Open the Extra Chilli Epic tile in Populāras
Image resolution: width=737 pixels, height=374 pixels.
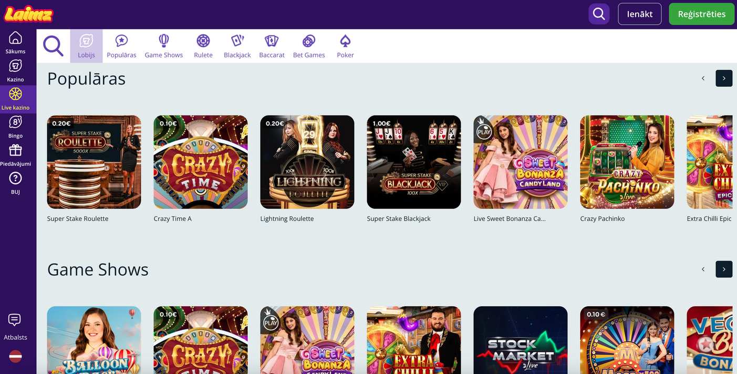(x=710, y=162)
